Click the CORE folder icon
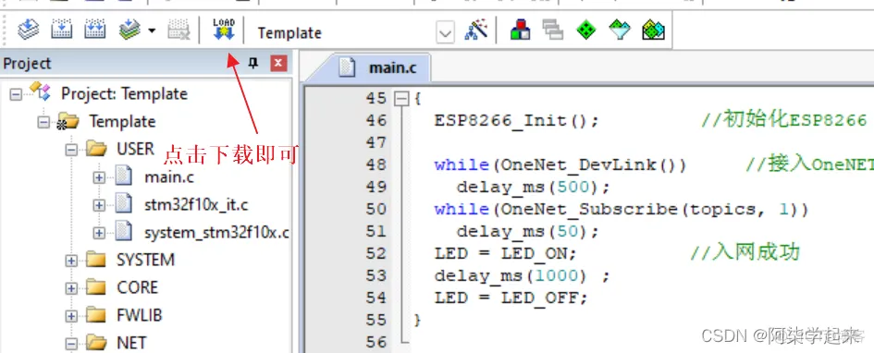Viewport: 874px width, 353px height. click(x=96, y=287)
